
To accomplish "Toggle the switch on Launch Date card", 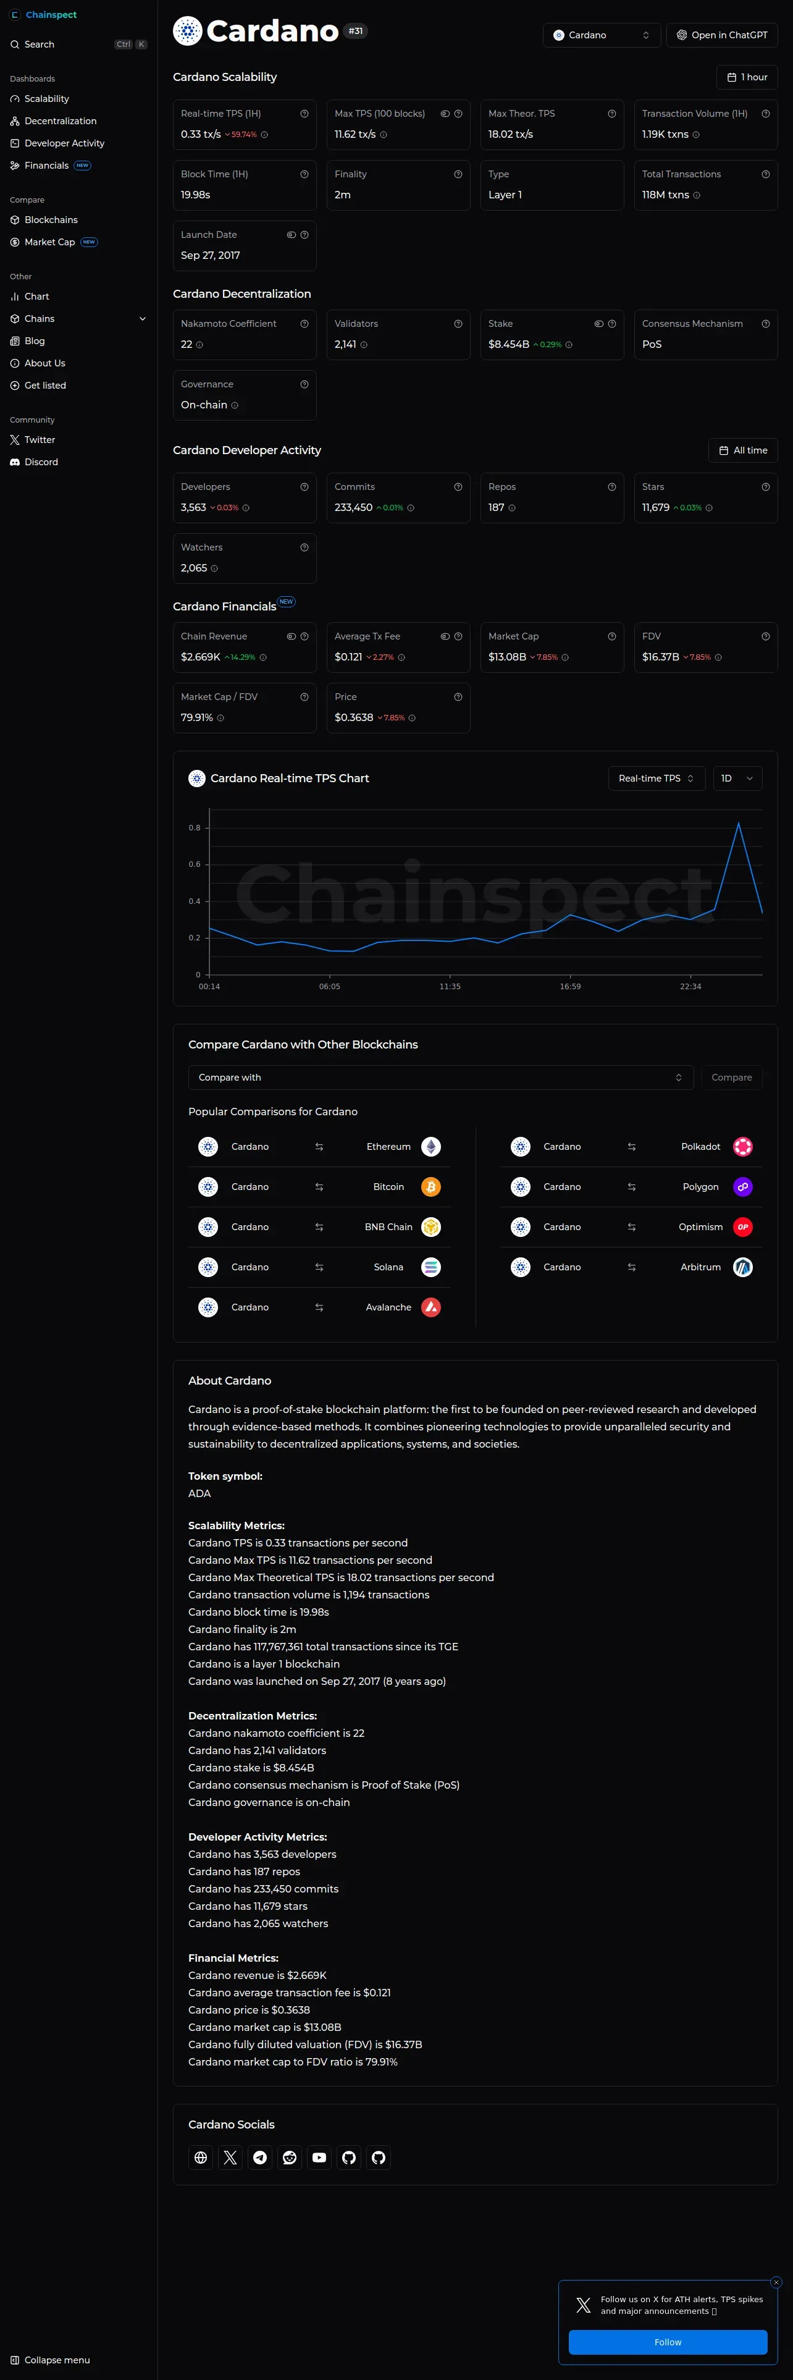I will point(291,235).
